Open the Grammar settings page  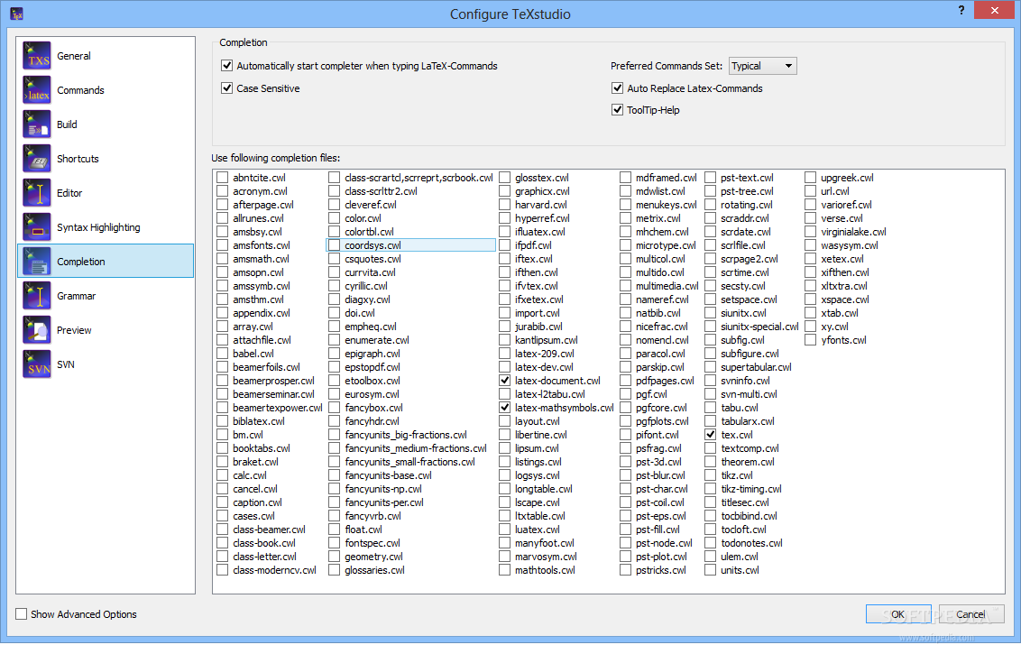106,296
